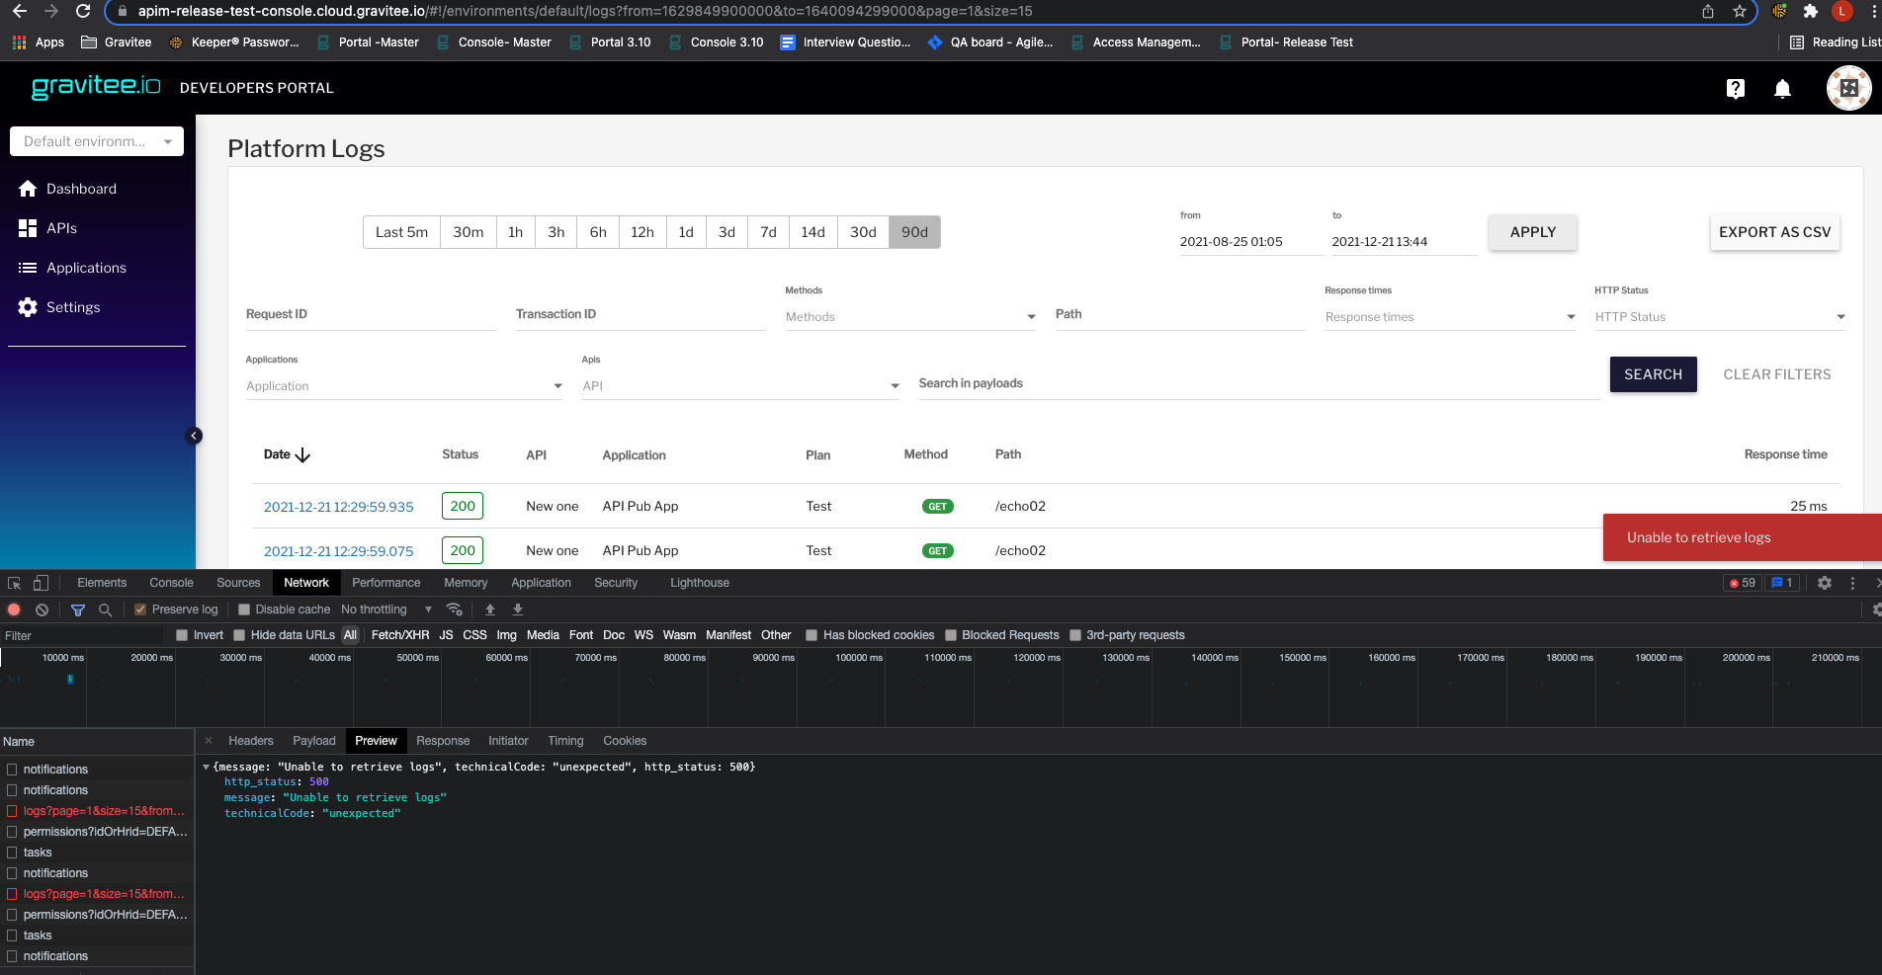Switch to the Headers tab

tap(251, 741)
